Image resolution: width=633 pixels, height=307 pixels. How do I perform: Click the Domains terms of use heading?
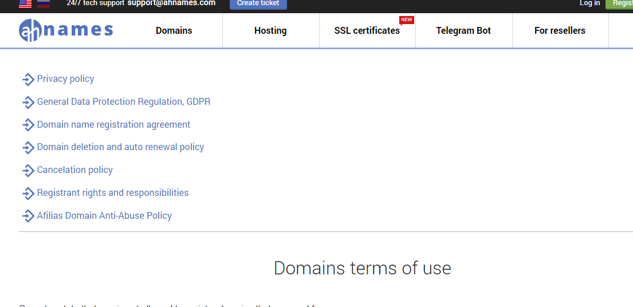click(x=362, y=268)
